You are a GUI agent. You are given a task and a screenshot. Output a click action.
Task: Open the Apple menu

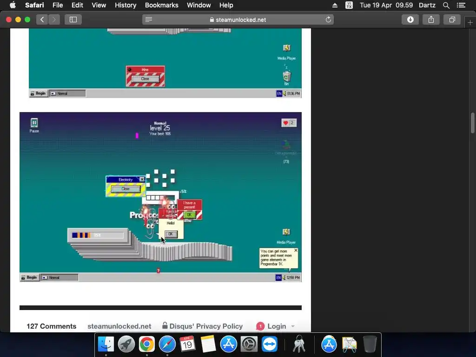click(13, 5)
